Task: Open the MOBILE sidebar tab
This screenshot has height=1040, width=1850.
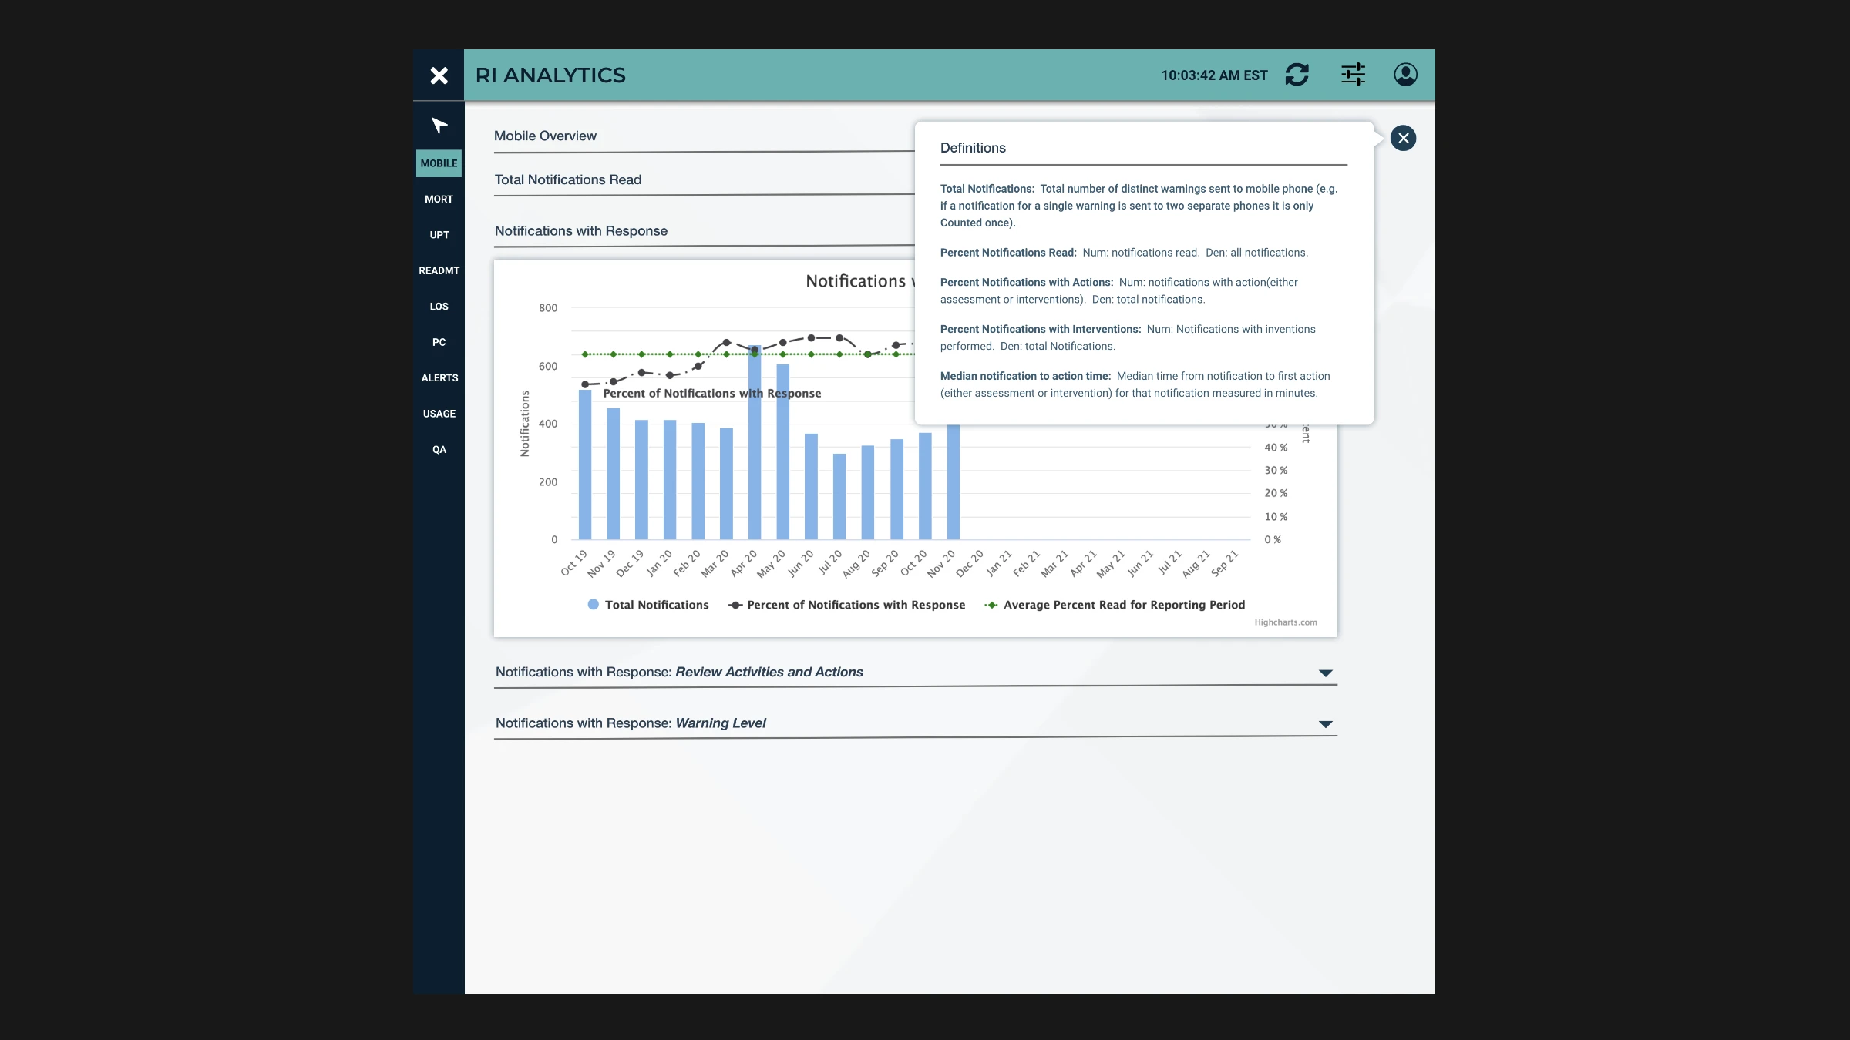Action: point(439,163)
